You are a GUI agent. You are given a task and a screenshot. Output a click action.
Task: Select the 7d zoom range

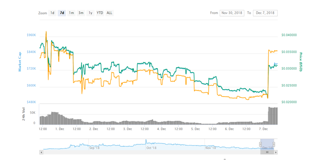click(62, 13)
